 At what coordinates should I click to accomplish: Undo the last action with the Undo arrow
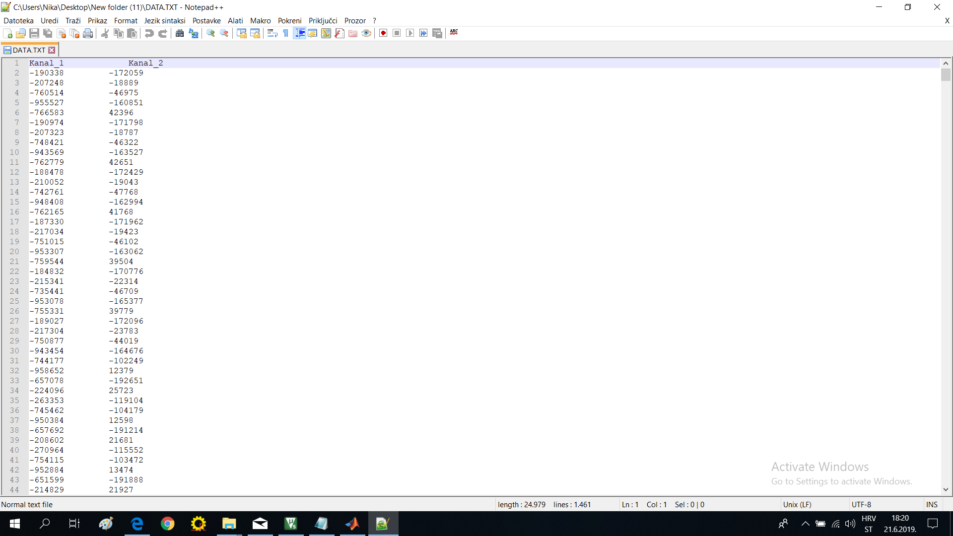149,33
